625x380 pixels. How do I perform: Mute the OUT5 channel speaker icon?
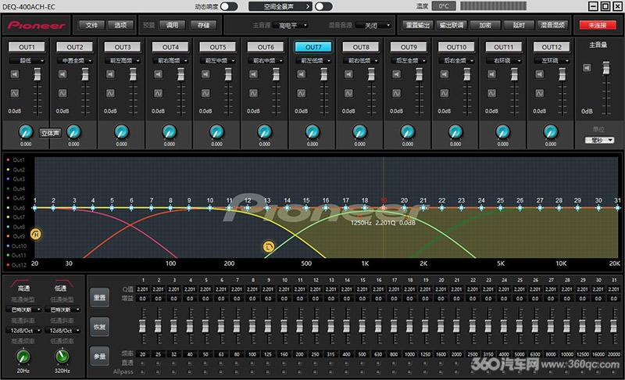point(205,74)
